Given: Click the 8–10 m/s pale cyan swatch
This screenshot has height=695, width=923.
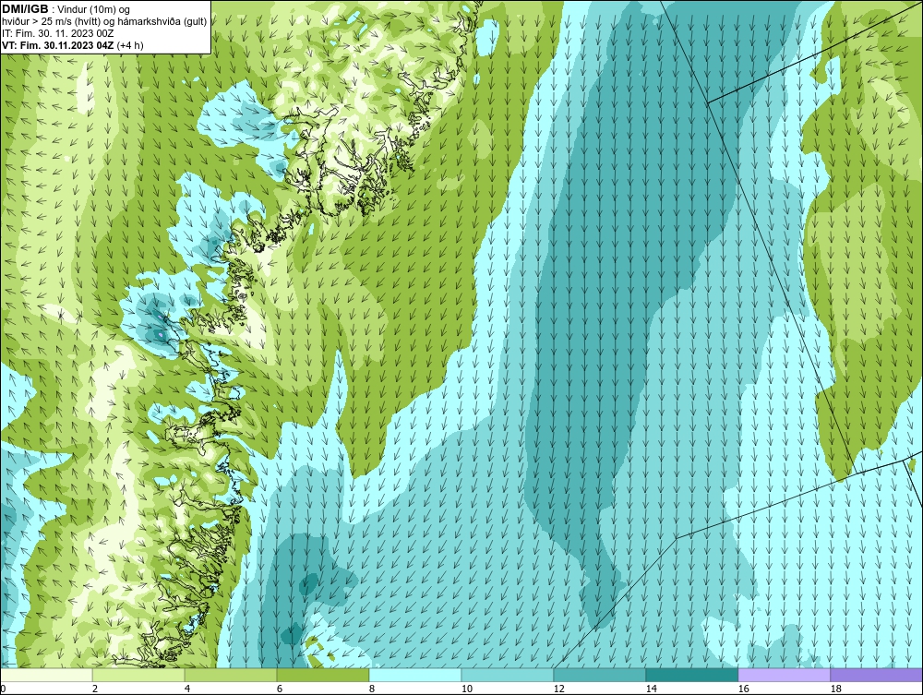Looking at the screenshot, I should [415, 675].
